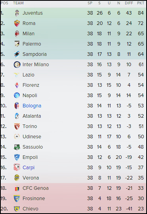The image size is (147, 214).
Task: Sort table by PKT column header
Action: tap(141, 3)
